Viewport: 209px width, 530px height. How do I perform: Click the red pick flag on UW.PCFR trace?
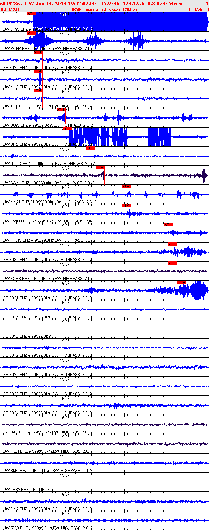(x=32, y=33)
